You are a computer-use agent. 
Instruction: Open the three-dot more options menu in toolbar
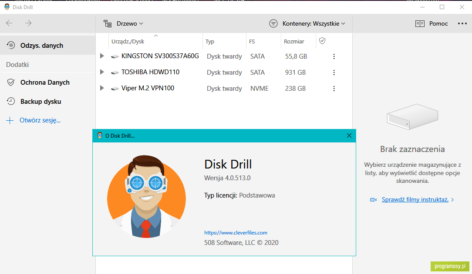[x=462, y=23]
